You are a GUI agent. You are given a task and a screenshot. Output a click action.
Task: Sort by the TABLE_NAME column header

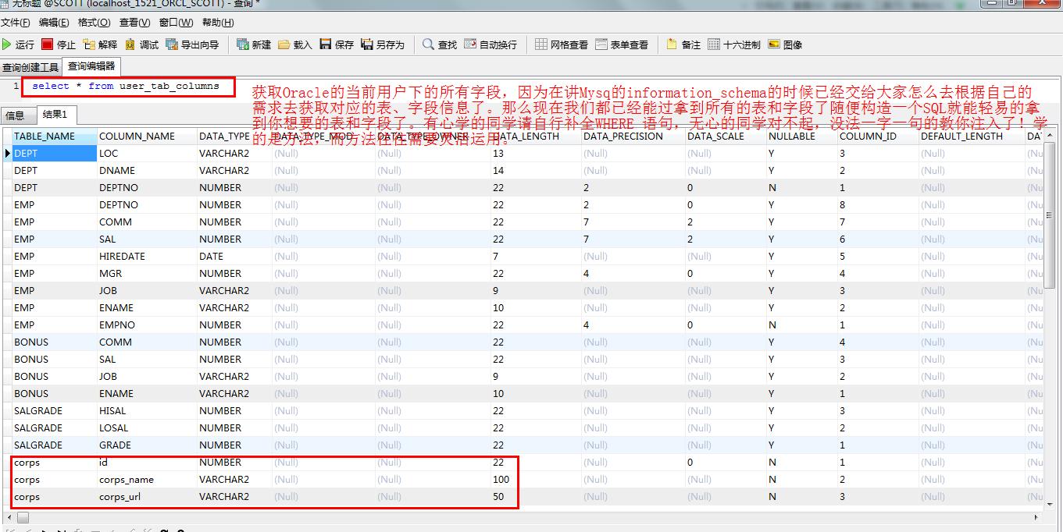click(x=54, y=136)
